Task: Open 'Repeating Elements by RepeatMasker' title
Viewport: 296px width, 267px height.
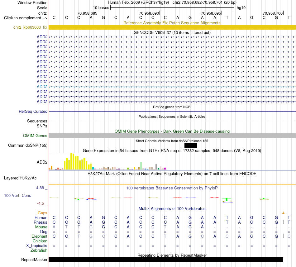Action: point(172,255)
